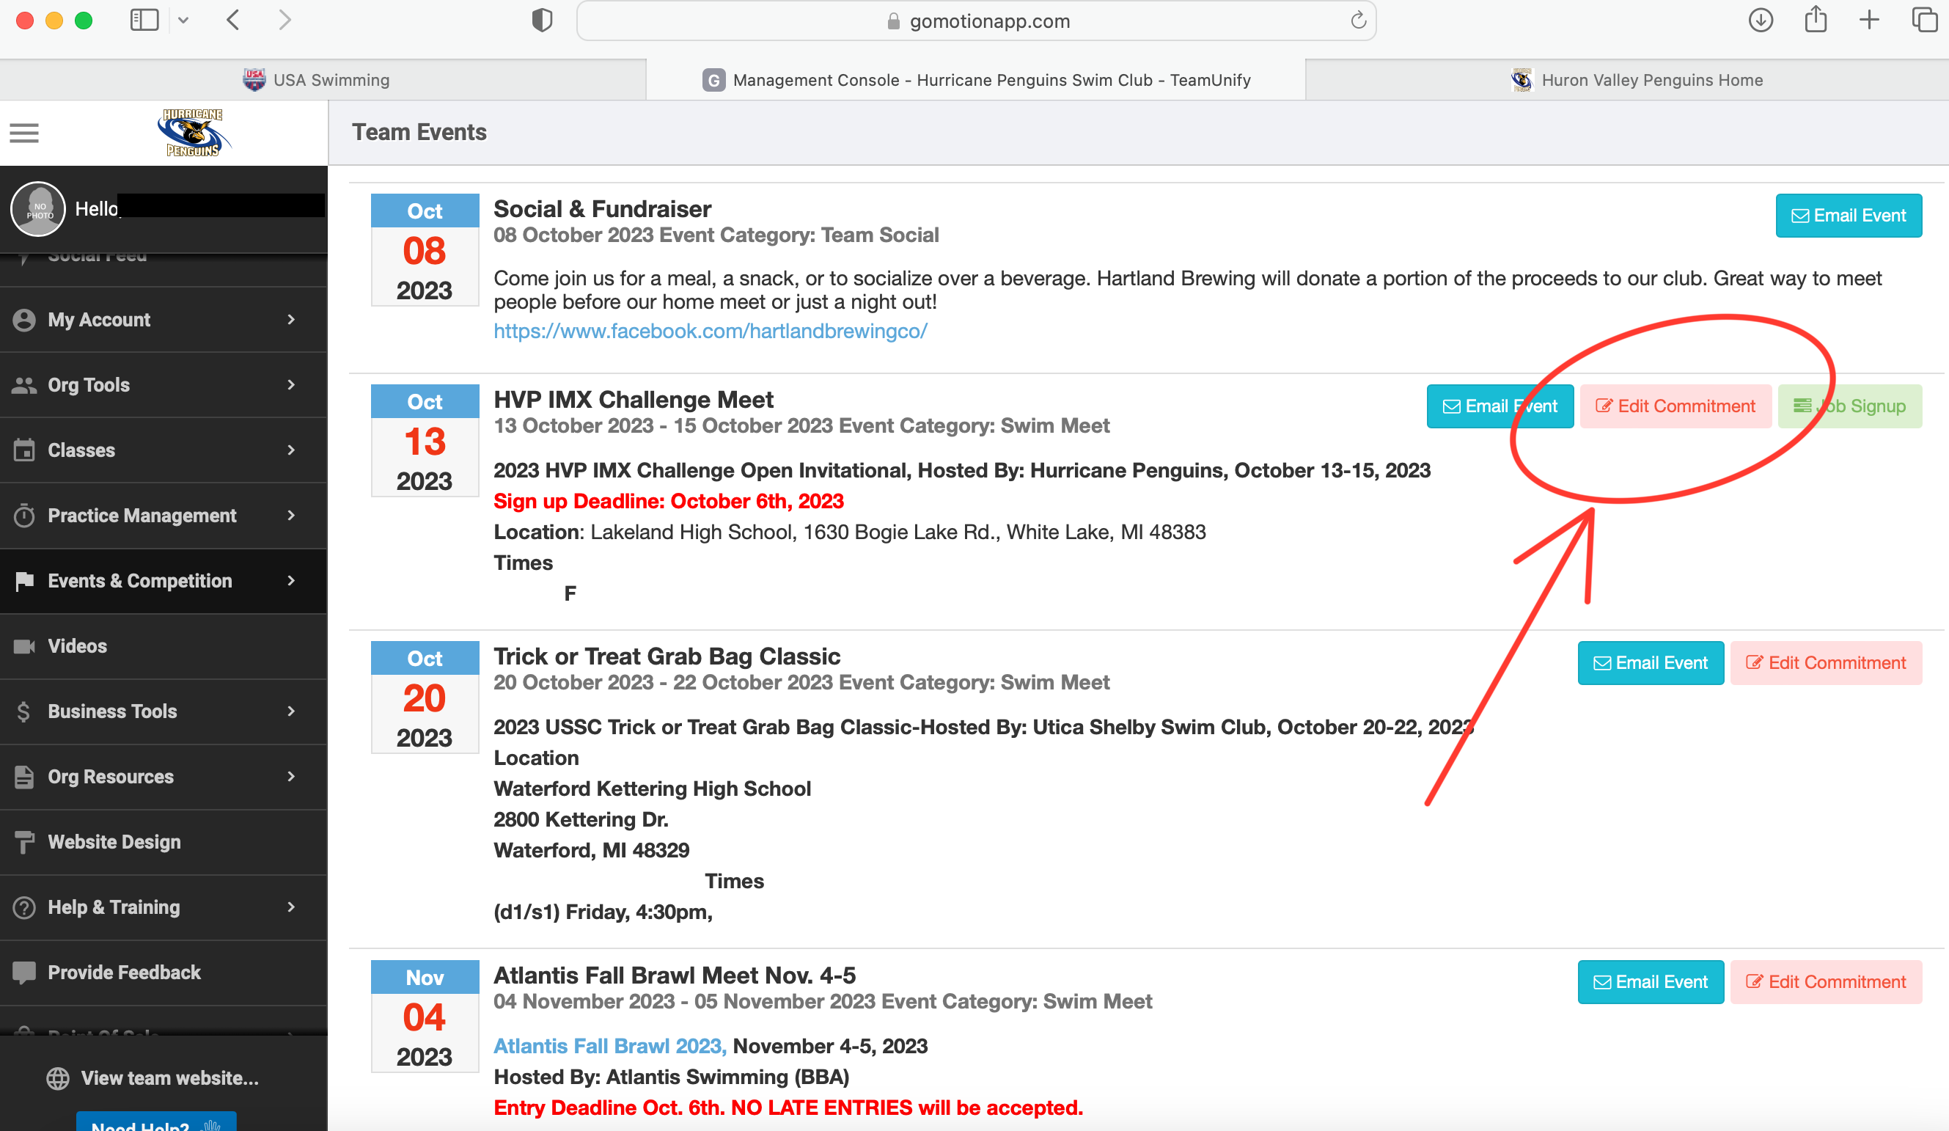Click the page reload icon
Screen dimensions: 1949x1131
click(1358, 21)
